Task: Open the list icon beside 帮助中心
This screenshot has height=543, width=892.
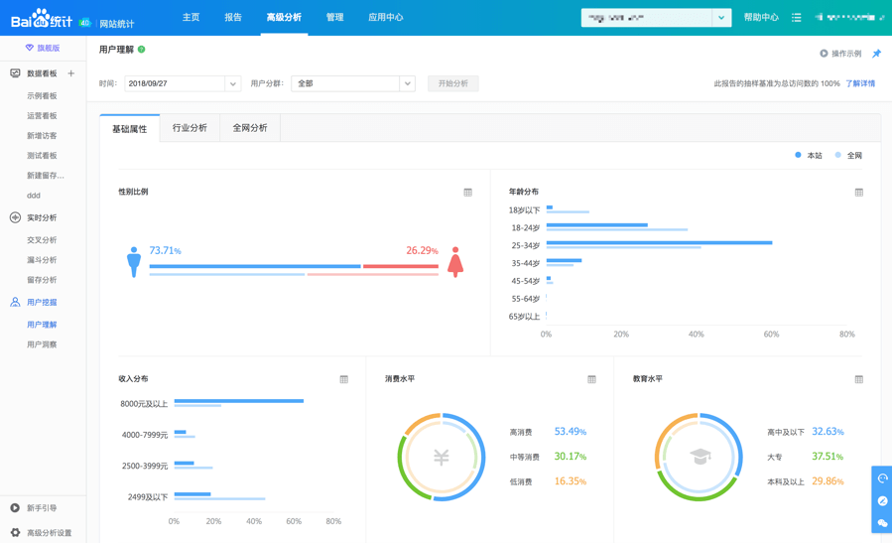Action: (x=797, y=18)
